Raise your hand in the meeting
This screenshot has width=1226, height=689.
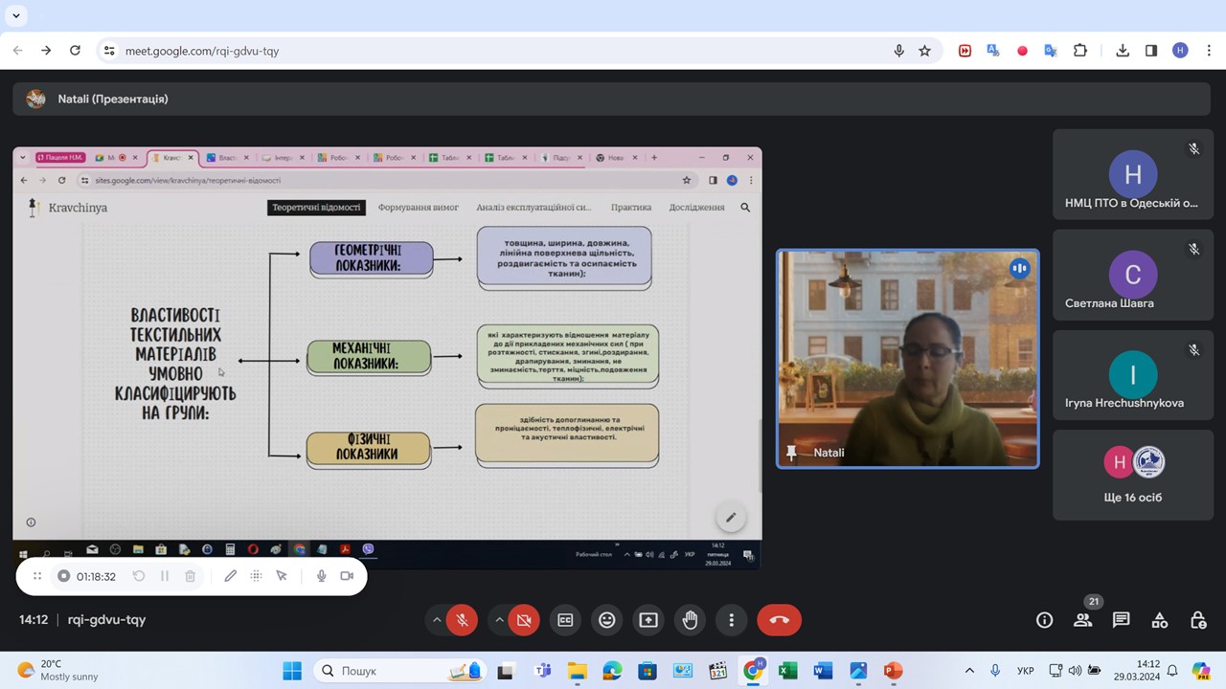pos(690,620)
